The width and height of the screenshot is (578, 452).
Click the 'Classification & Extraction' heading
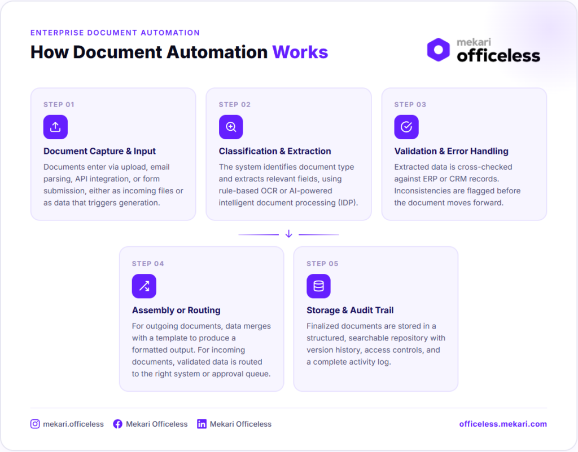[x=275, y=151]
